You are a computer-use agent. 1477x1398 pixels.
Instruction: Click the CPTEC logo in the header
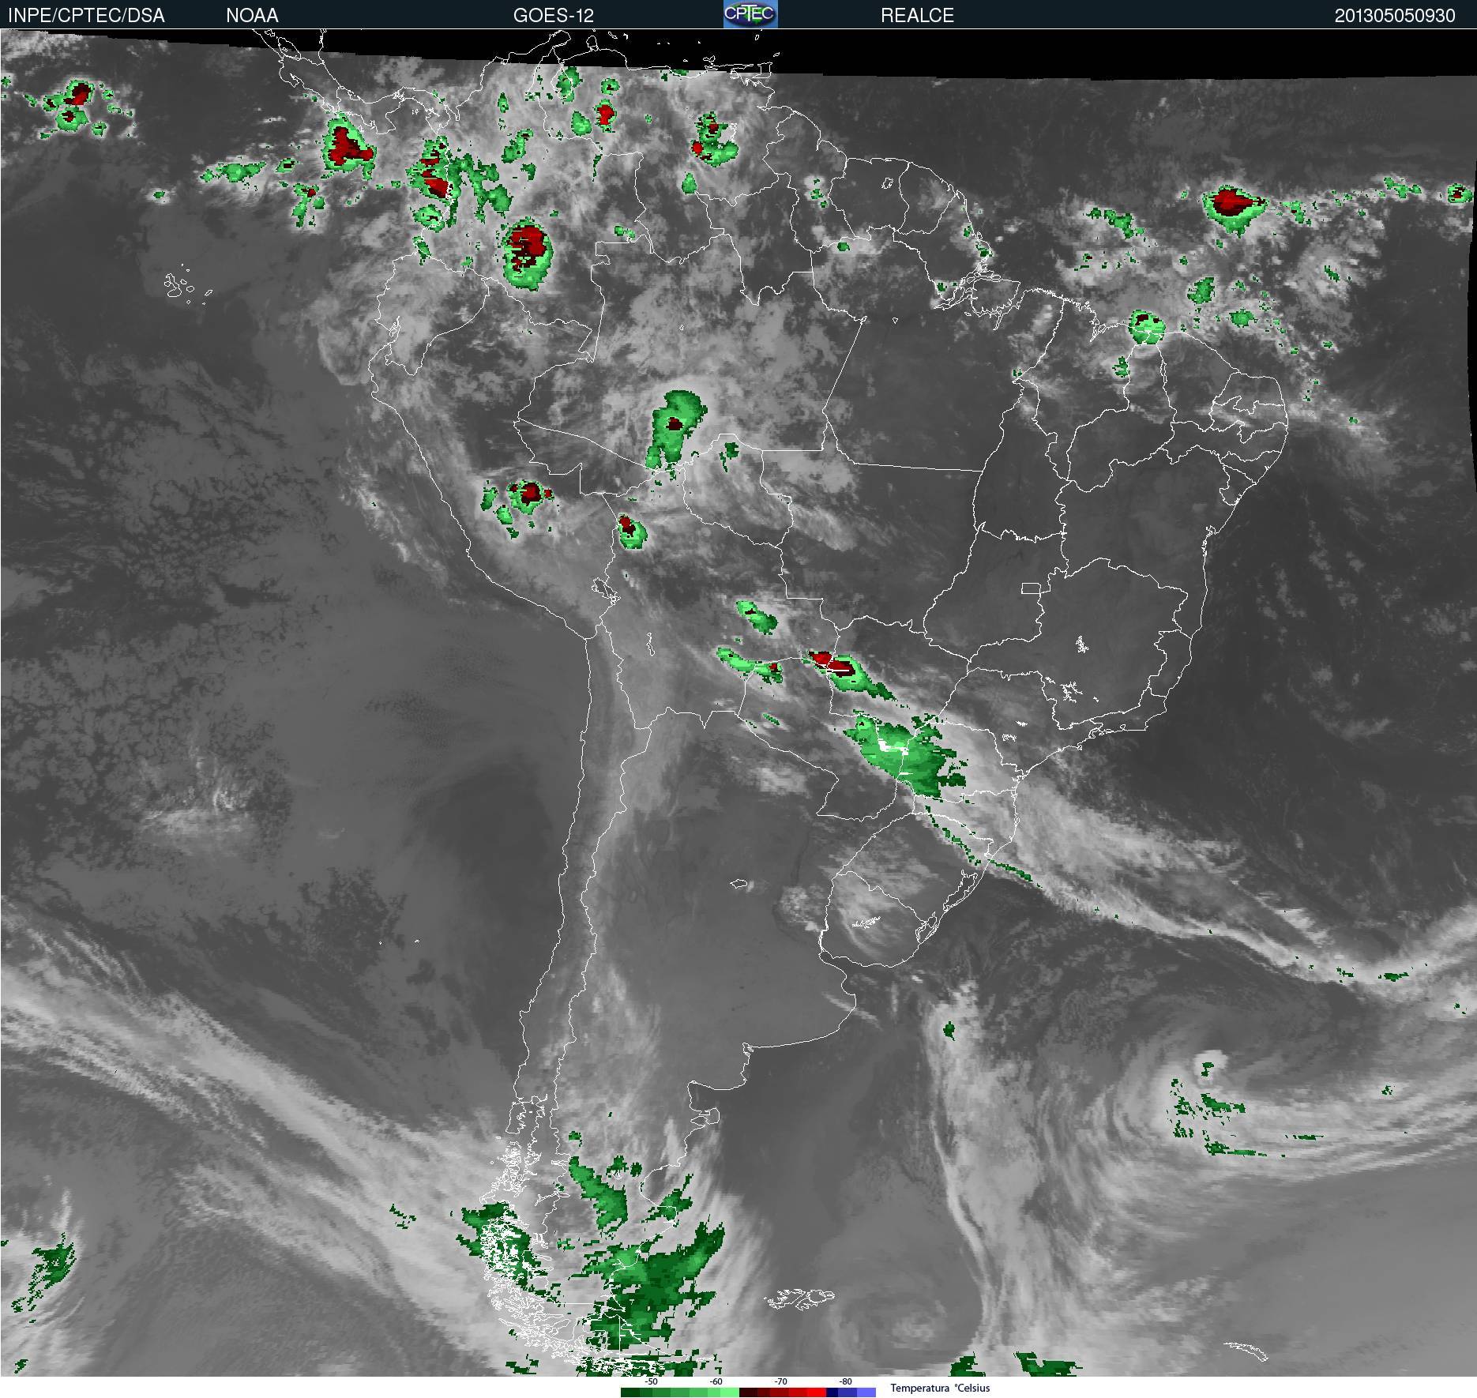point(750,14)
